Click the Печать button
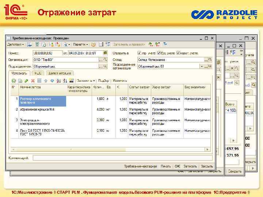Viewport: 263px width, 197px height. tap(166, 166)
